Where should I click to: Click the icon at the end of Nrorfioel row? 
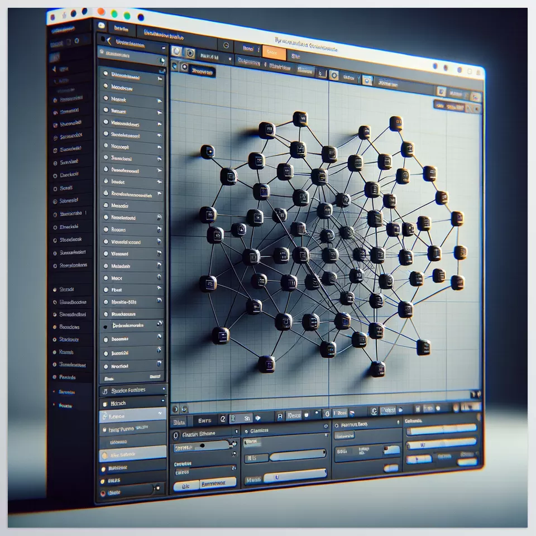pyautogui.click(x=159, y=363)
